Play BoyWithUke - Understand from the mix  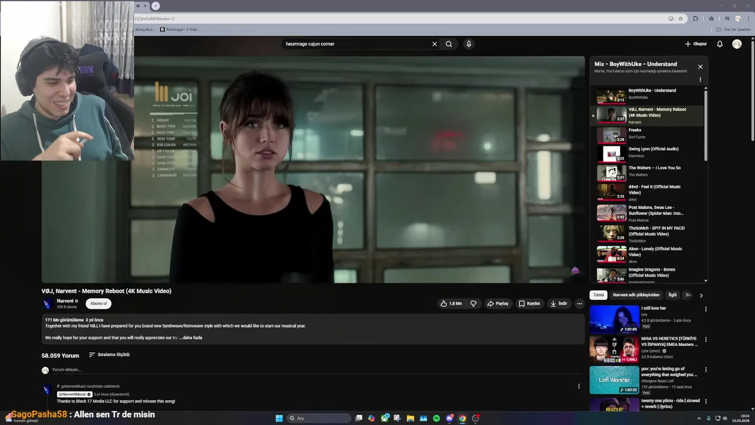pos(647,95)
